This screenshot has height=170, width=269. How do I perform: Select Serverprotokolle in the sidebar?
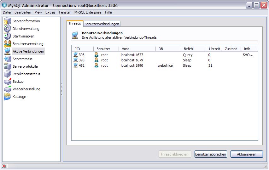25,66
